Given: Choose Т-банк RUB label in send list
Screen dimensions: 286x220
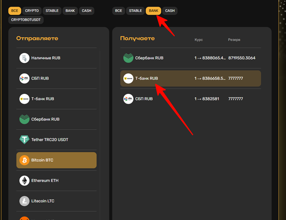Looking at the screenshot, I should coord(43,99).
